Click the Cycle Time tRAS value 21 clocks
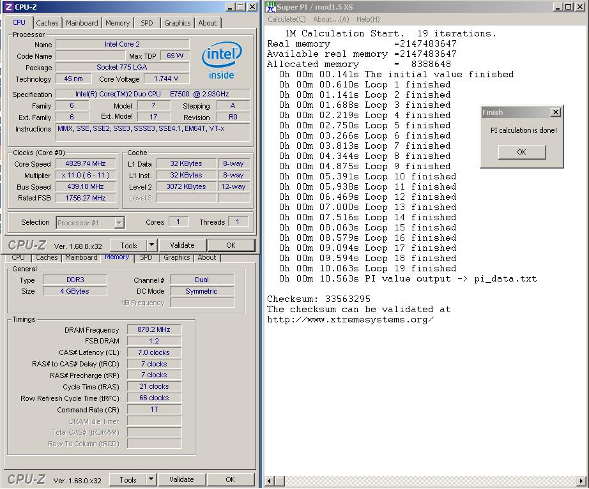 [x=154, y=386]
